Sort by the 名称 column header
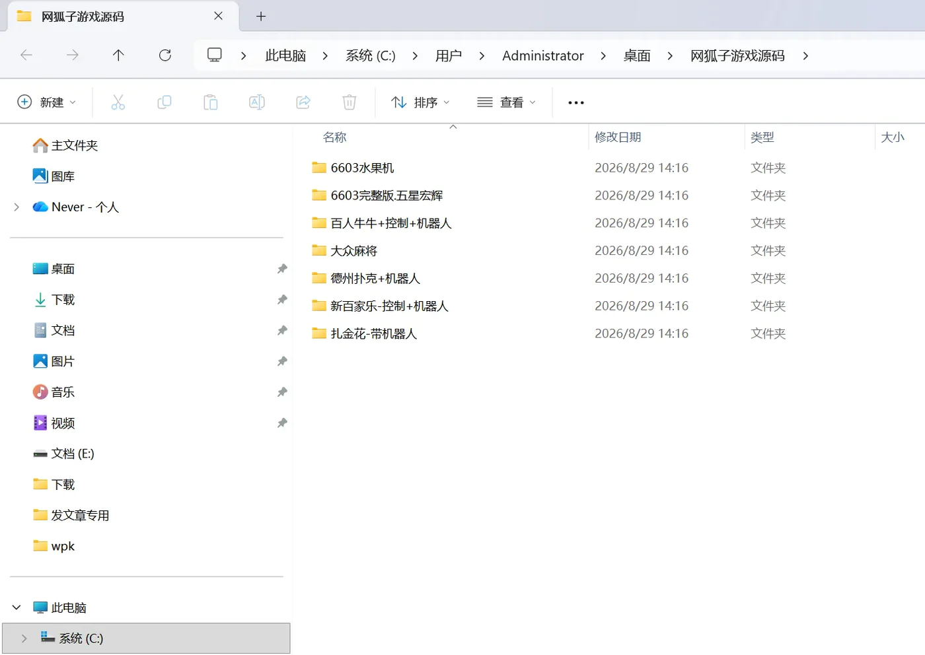Viewport: 925px width, 655px height. tap(335, 137)
